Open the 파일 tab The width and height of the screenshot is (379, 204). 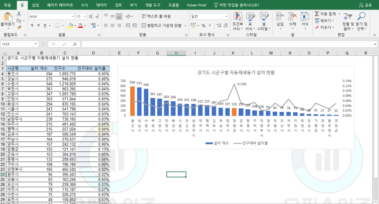(8, 5)
